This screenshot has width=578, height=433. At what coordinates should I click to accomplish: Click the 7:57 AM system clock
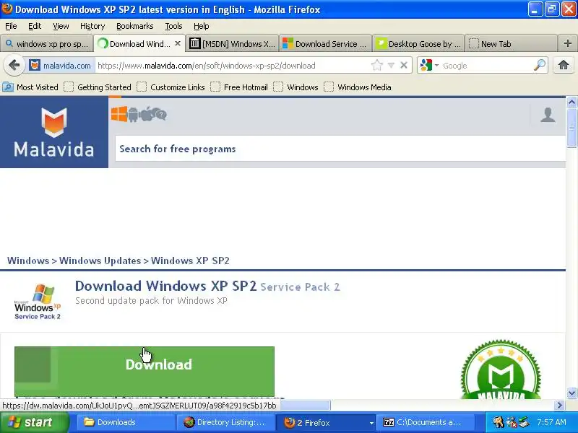551,422
